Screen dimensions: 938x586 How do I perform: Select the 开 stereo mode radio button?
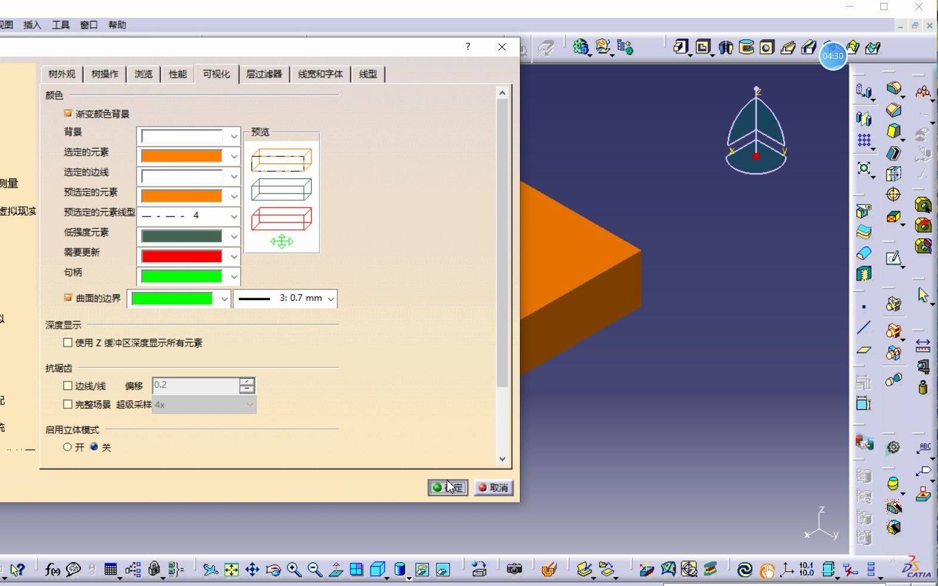tap(67, 447)
